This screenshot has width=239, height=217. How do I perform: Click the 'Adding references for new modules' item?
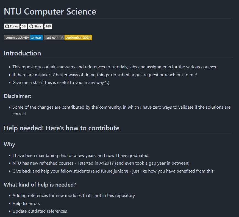[74, 196]
